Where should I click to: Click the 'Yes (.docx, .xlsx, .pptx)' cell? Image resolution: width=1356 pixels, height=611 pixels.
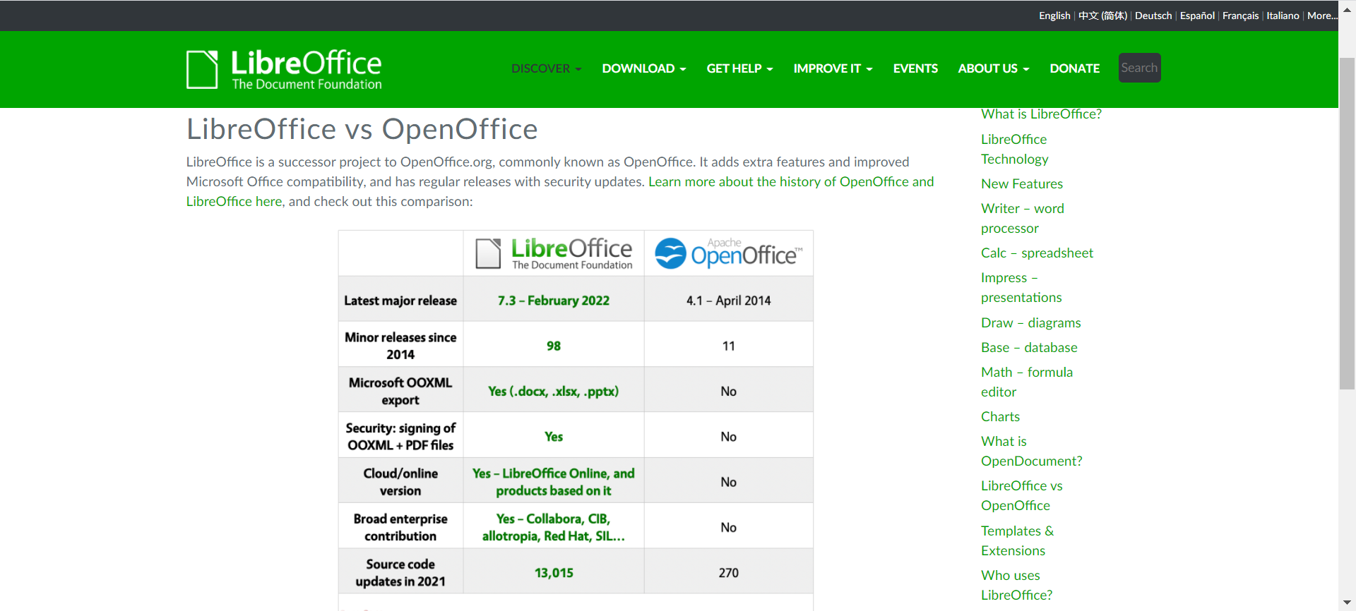[554, 391]
